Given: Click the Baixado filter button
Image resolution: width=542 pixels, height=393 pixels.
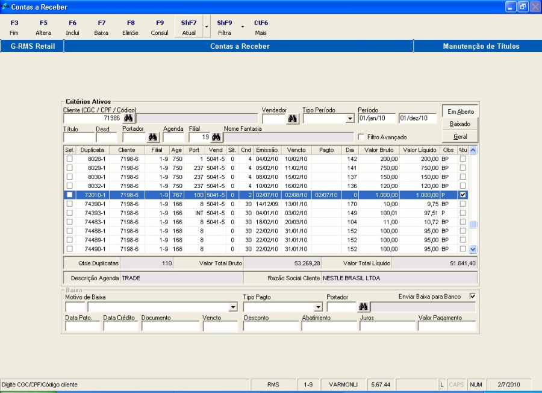Looking at the screenshot, I should (460, 124).
